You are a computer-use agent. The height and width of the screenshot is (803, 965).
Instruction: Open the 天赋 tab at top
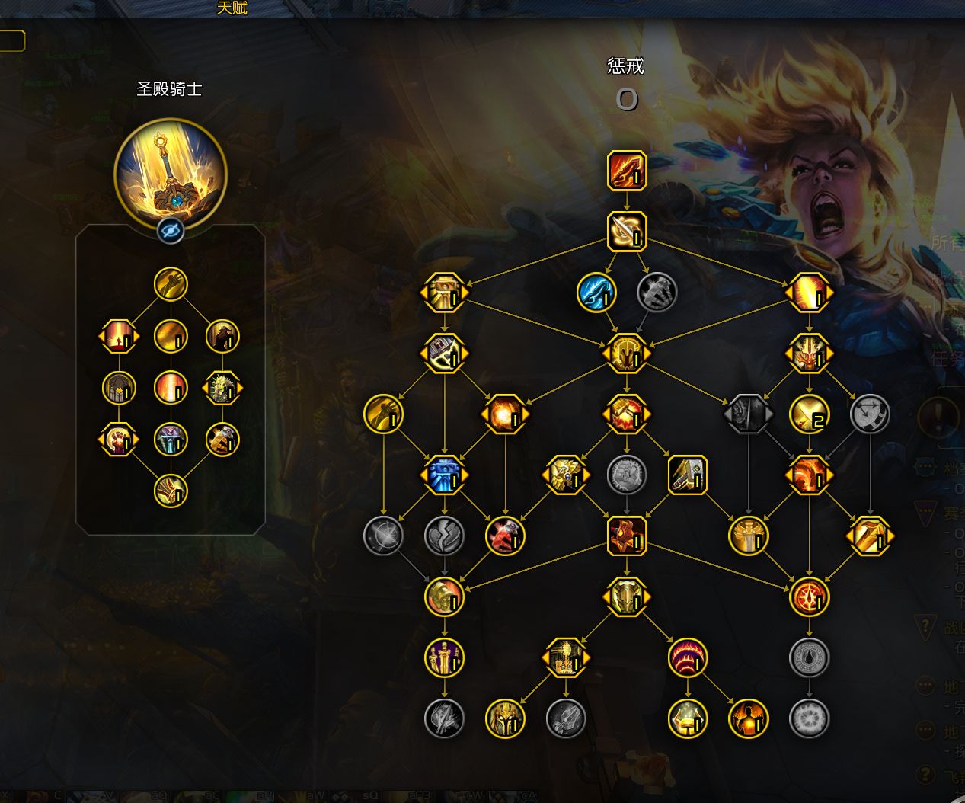[232, 8]
